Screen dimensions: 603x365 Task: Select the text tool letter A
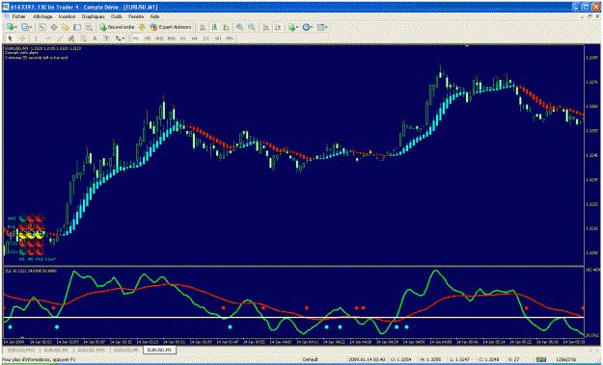[95, 38]
